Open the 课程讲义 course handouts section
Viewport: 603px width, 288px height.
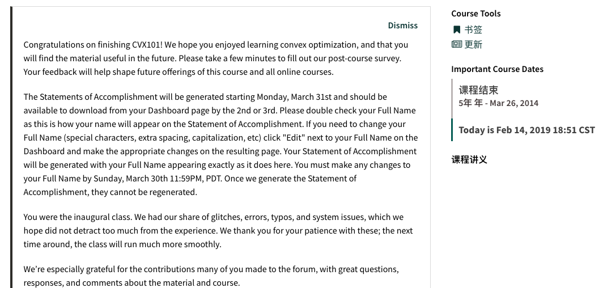(x=469, y=159)
